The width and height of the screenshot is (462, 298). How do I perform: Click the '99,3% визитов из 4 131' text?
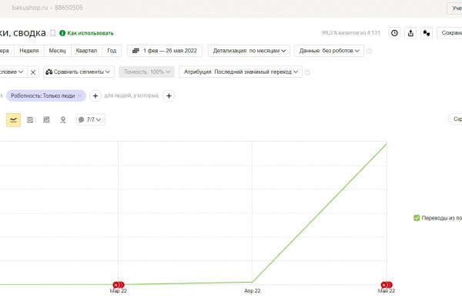[351, 32]
